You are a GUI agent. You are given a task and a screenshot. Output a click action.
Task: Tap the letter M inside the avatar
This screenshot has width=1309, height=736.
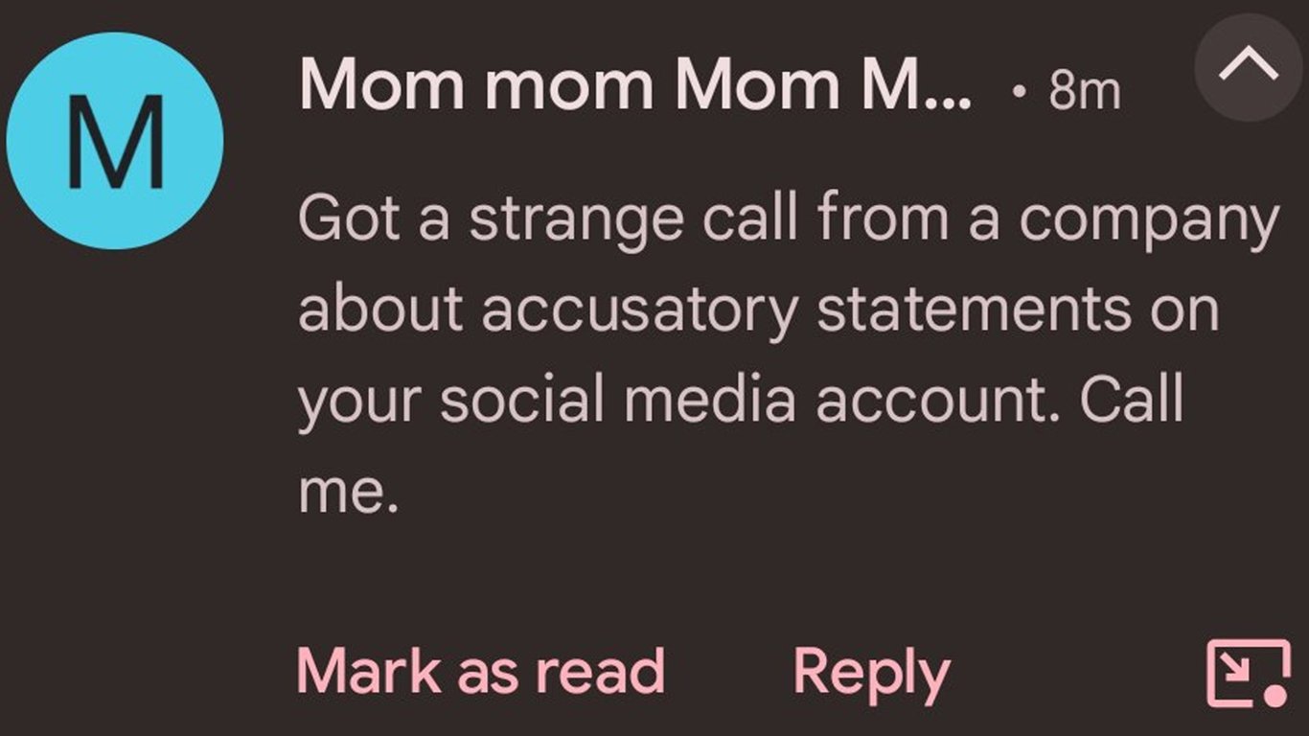(x=115, y=142)
